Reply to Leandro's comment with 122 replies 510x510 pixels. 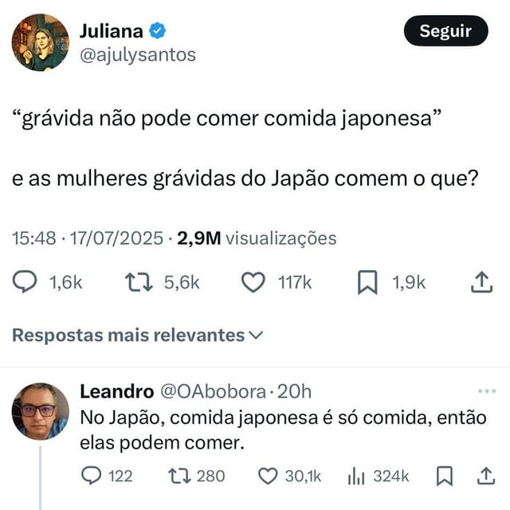tap(91, 476)
